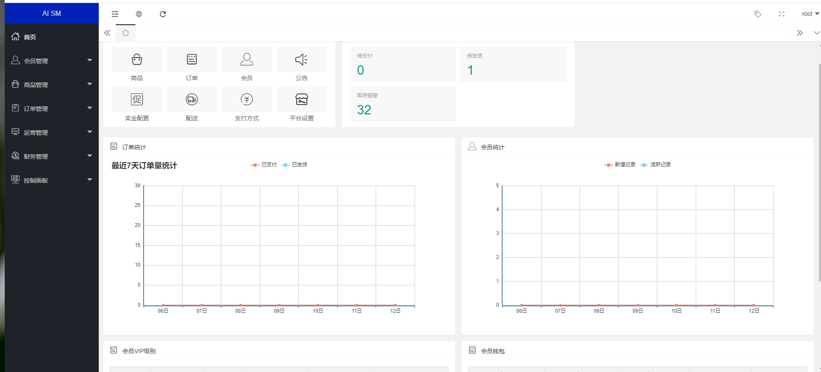The width and height of the screenshot is (821, 372).
Task: Toggle fullscreen with the expand icon
Action: tap(782, 14)
